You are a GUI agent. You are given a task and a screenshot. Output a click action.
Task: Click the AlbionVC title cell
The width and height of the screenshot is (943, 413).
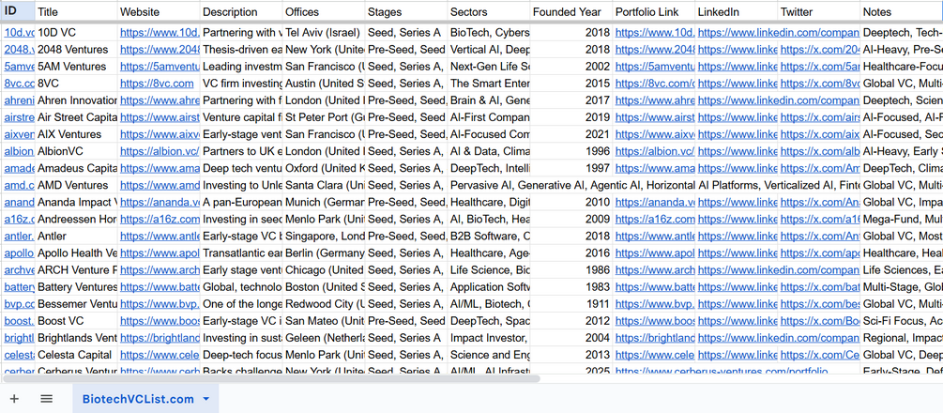tap(76, 151)
